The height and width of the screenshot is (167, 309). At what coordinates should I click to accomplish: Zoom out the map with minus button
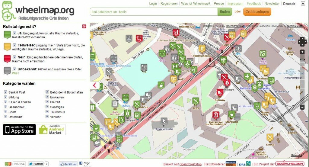[302, 108]
